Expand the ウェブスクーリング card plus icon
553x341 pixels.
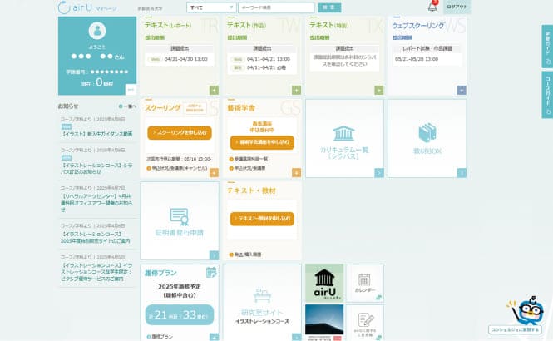(462, 91)
